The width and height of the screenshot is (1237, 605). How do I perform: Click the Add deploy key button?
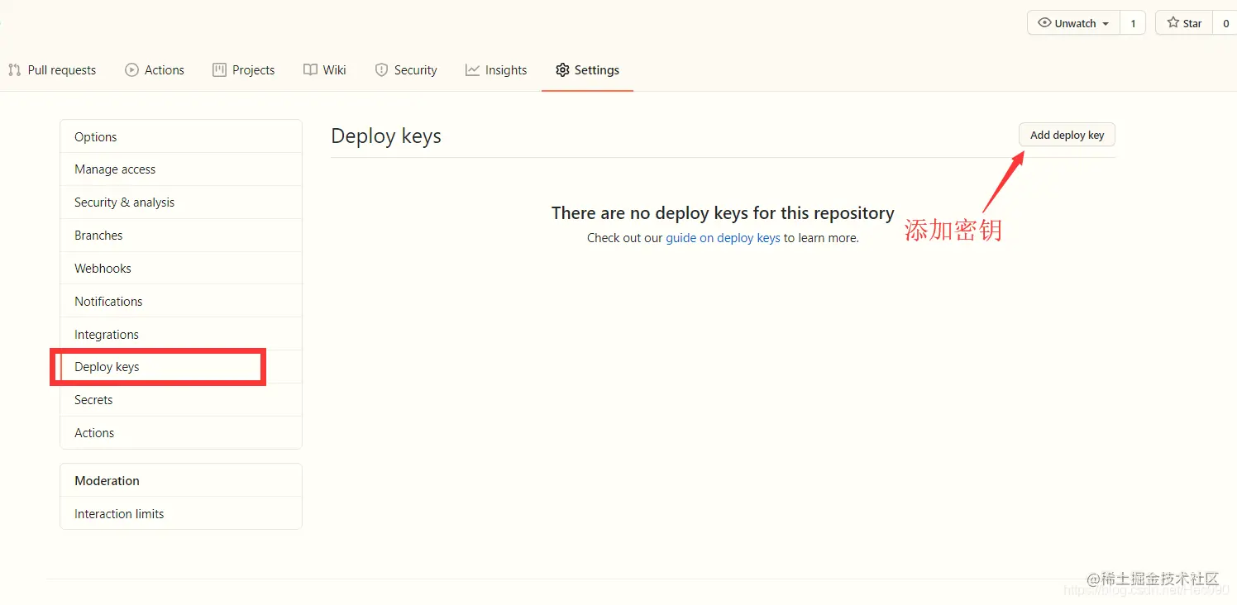[x=1067, y=136]
